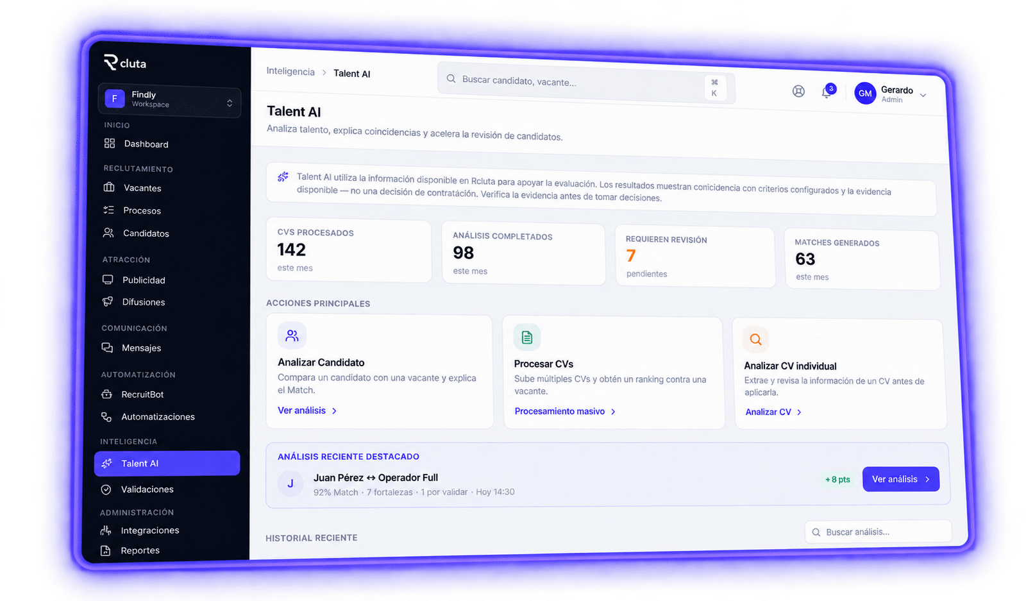This screenshot has width=1026, height=601.
Task: Click the keyboard shortcut K badge
Action: click(714, 88)
